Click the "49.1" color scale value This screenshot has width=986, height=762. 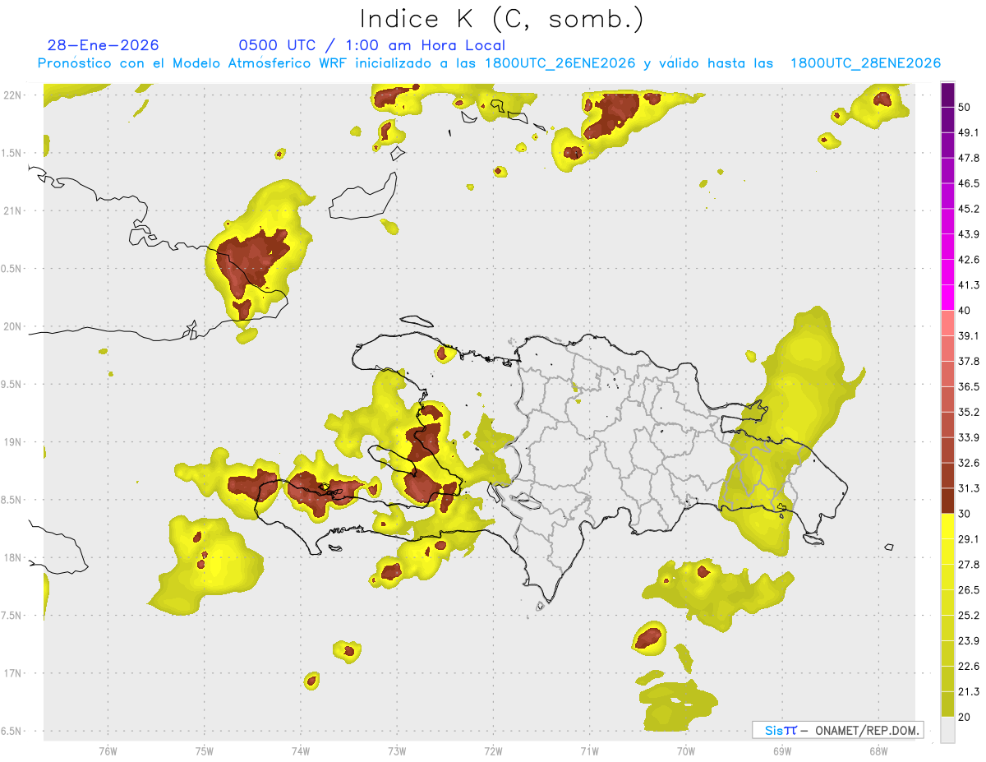tap(969, 133)
